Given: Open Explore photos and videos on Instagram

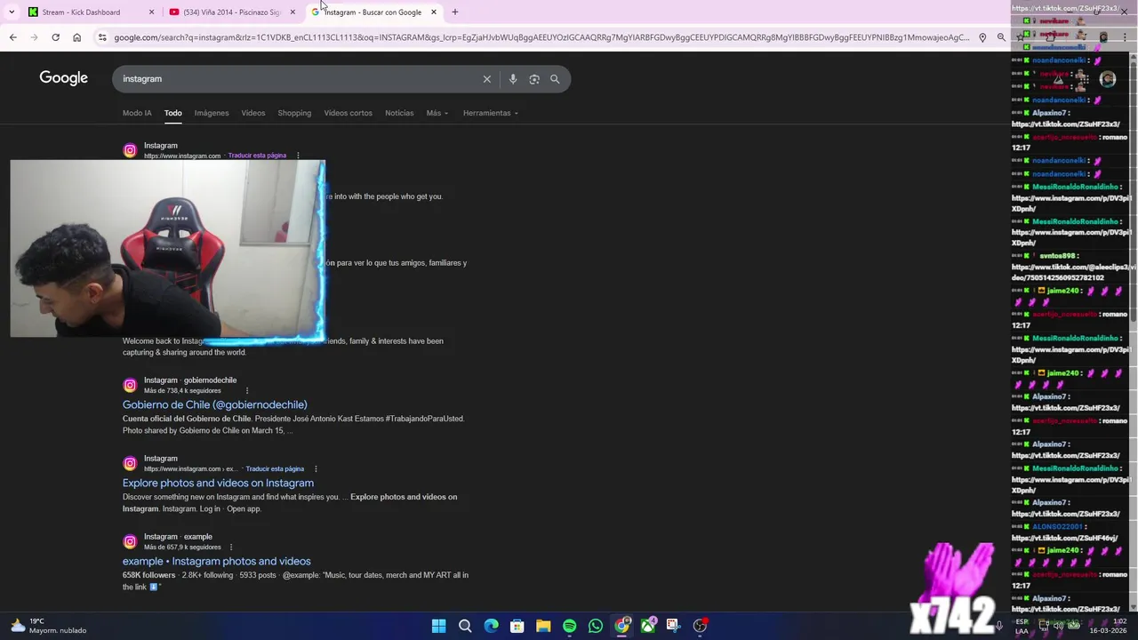Looking at the screenshot, I should tap(218, 483).
